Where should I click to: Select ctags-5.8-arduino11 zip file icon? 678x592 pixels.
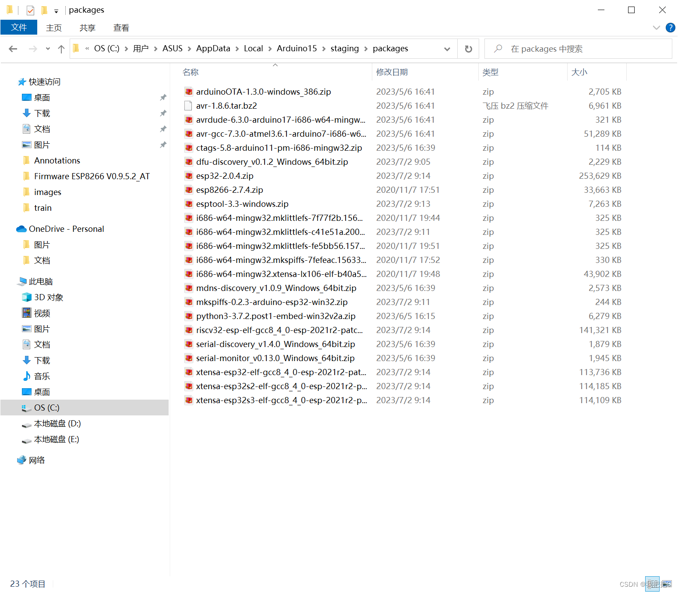(x=188, y=148)
